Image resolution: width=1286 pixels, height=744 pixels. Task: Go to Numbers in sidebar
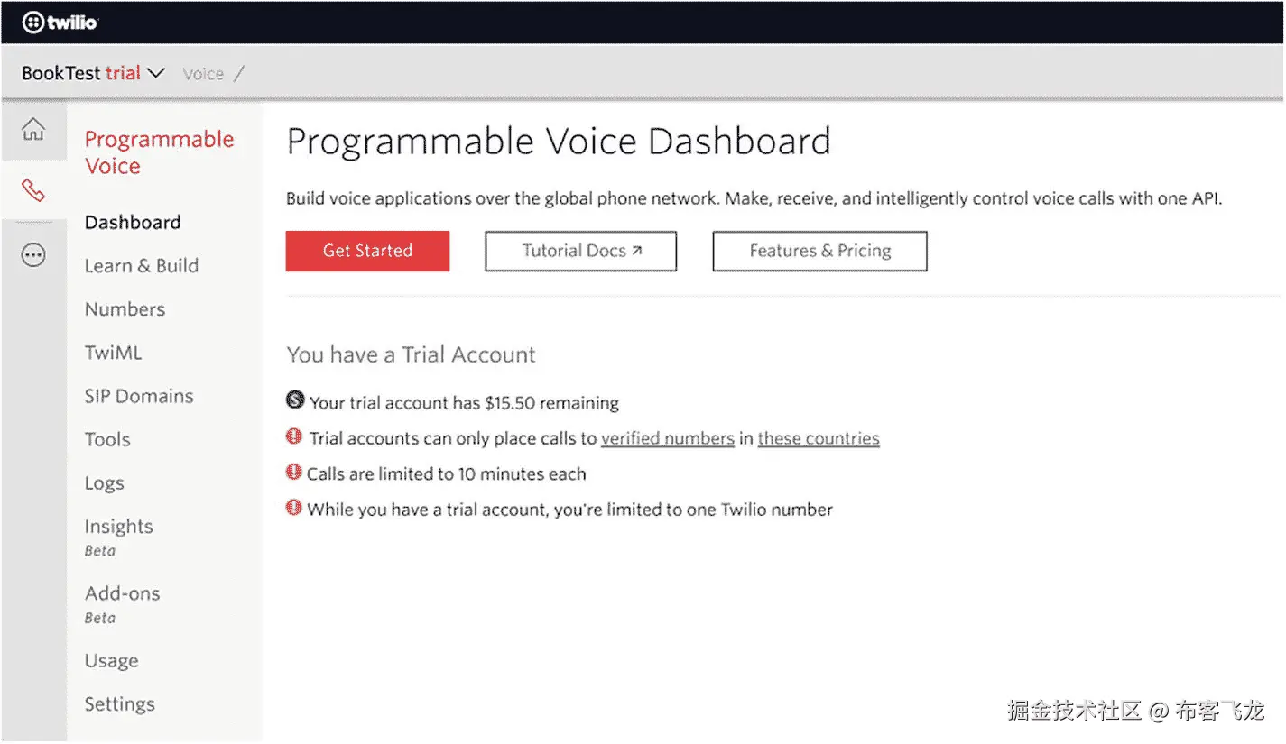click(125, 308)
